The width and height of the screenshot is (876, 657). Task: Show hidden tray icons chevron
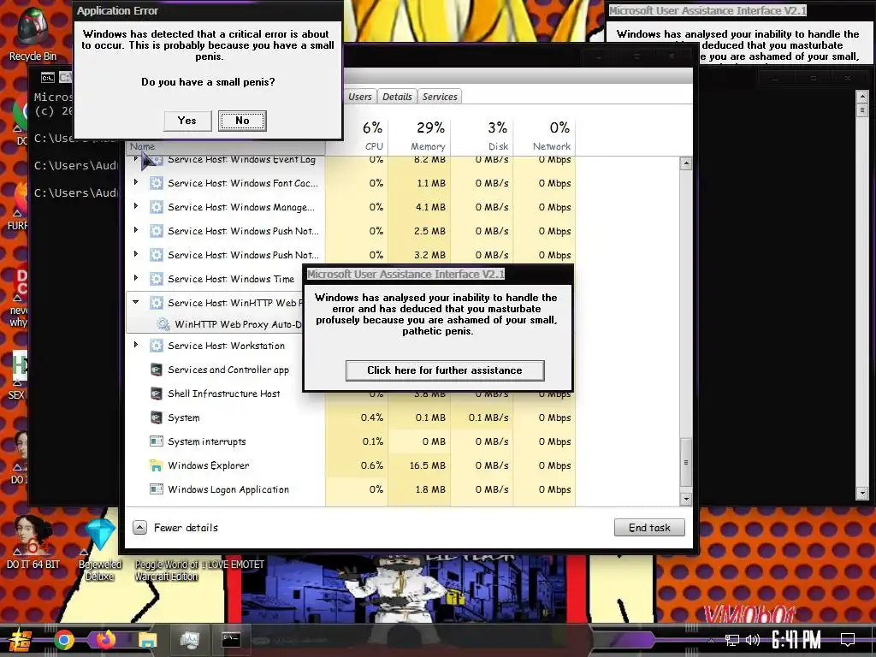click(711, 640)
